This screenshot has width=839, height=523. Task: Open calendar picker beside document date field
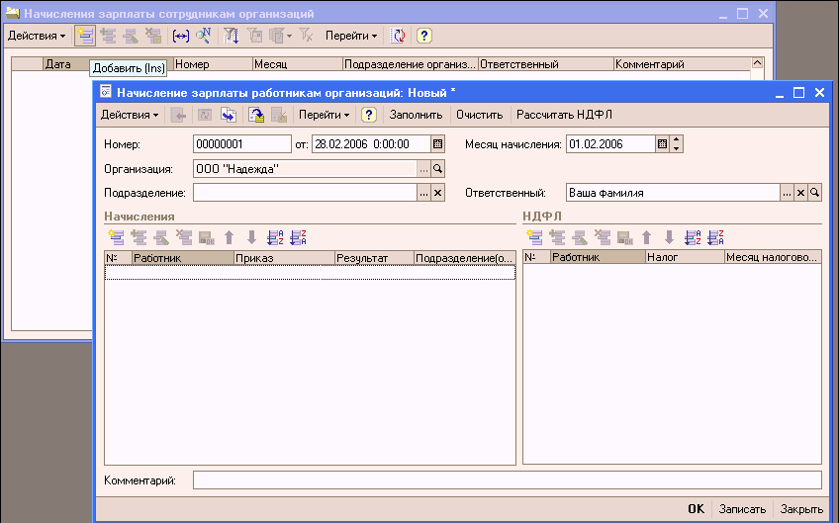438,144
